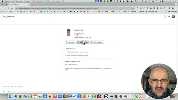This screenshot has width=178, height=100.
Task: Open the Google apps grid launcher
Action: [169, 17]
